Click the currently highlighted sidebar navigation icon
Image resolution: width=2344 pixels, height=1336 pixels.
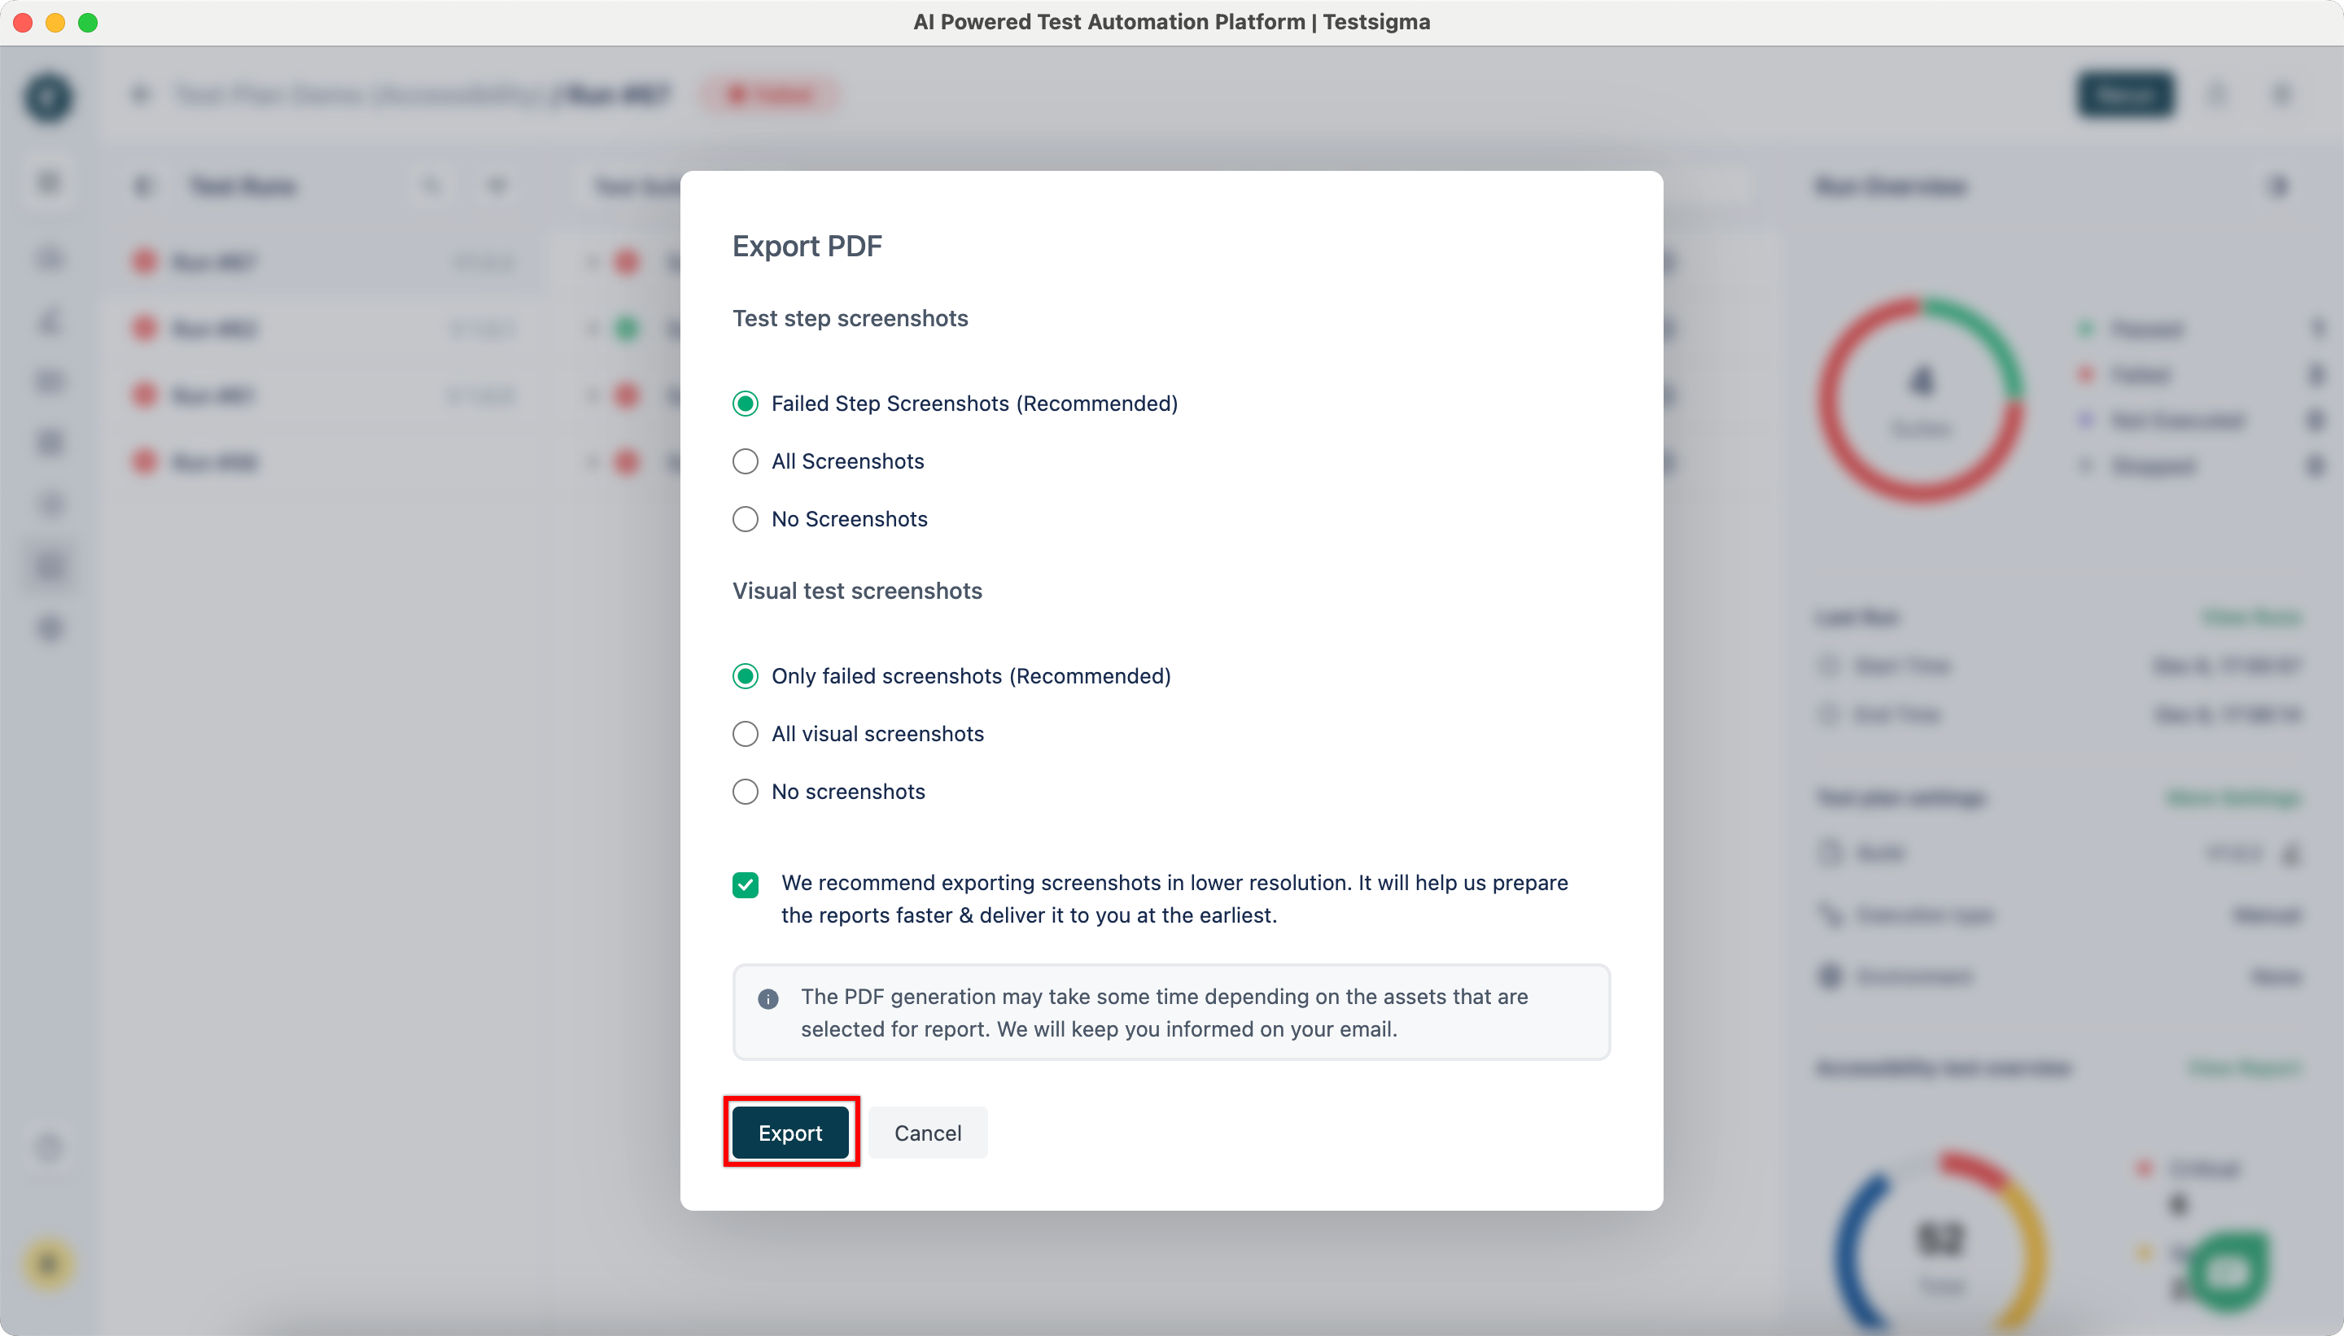[x=49, y=566]
